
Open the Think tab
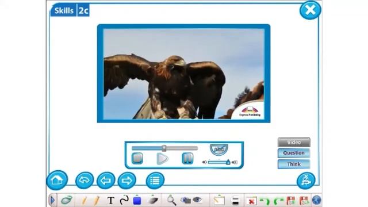click(x=294, y=164)
